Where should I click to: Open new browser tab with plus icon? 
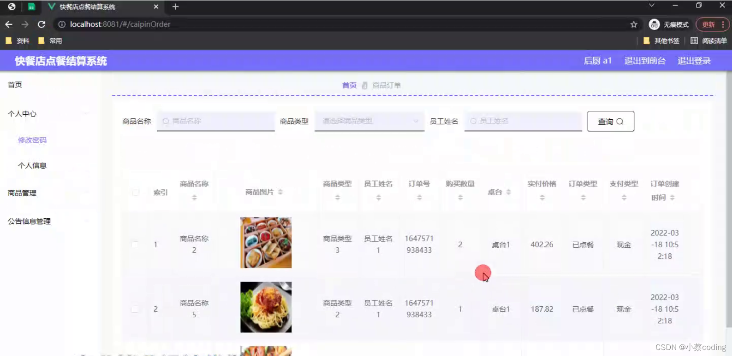[x=175, y=7]
